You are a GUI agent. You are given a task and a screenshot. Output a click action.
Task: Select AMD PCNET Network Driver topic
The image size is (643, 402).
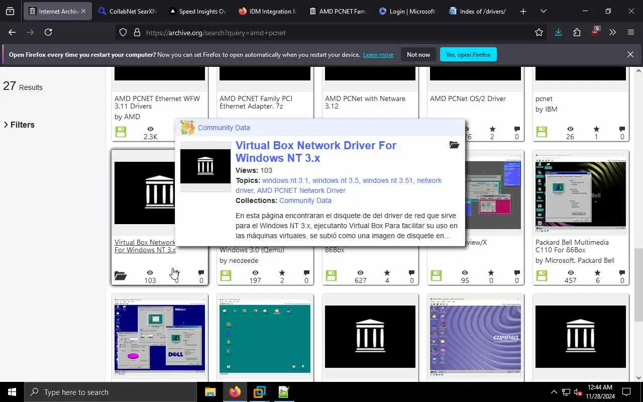pos(301,190)
